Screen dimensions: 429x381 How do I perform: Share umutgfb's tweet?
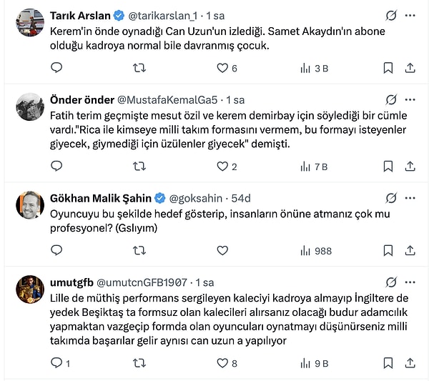410,363
